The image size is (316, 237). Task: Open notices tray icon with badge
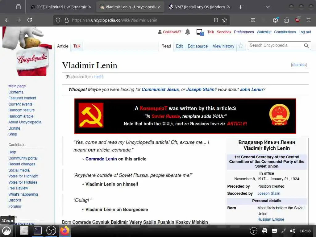click(200, 32)
